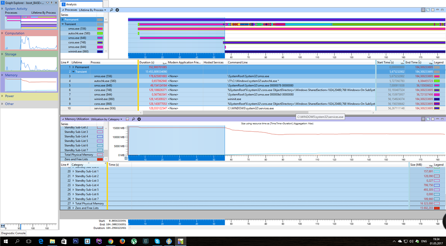
Task: Sort by the Command Line column header
Action: [301, 62]
